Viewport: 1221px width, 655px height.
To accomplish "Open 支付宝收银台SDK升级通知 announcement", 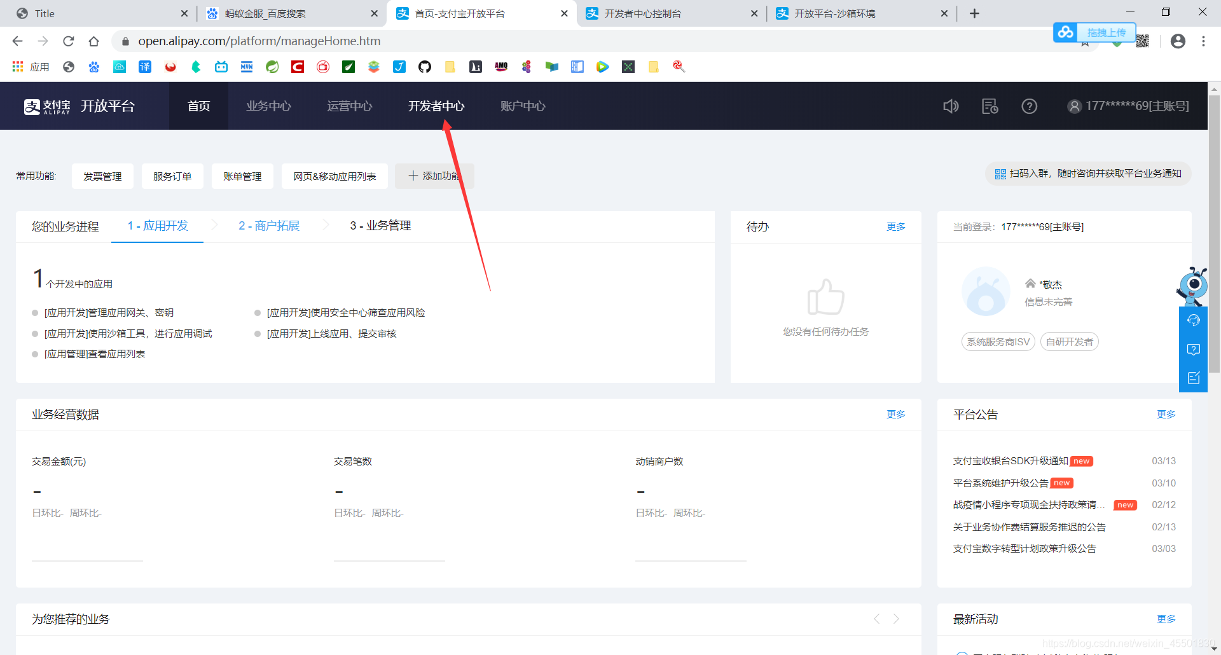I will coord(1011,461).
